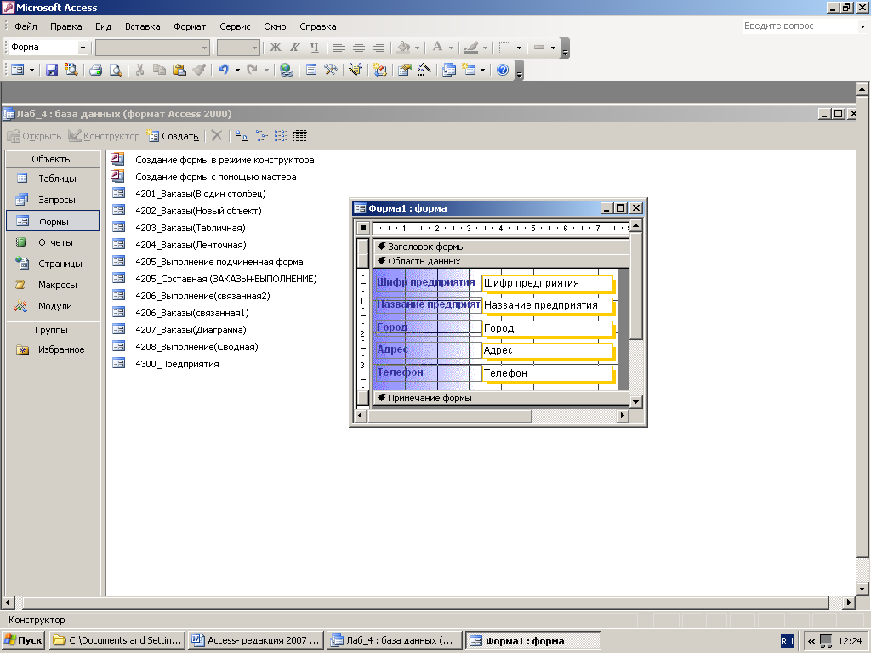Switch database window to List view

281,135
